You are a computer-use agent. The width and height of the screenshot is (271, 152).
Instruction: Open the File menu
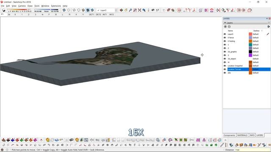pyautogui.click(x=3, y=6)
